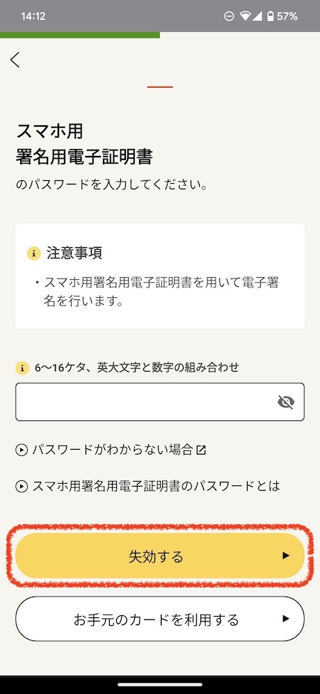
Task: Click the green progress bar
Action: tap(80, 35)
